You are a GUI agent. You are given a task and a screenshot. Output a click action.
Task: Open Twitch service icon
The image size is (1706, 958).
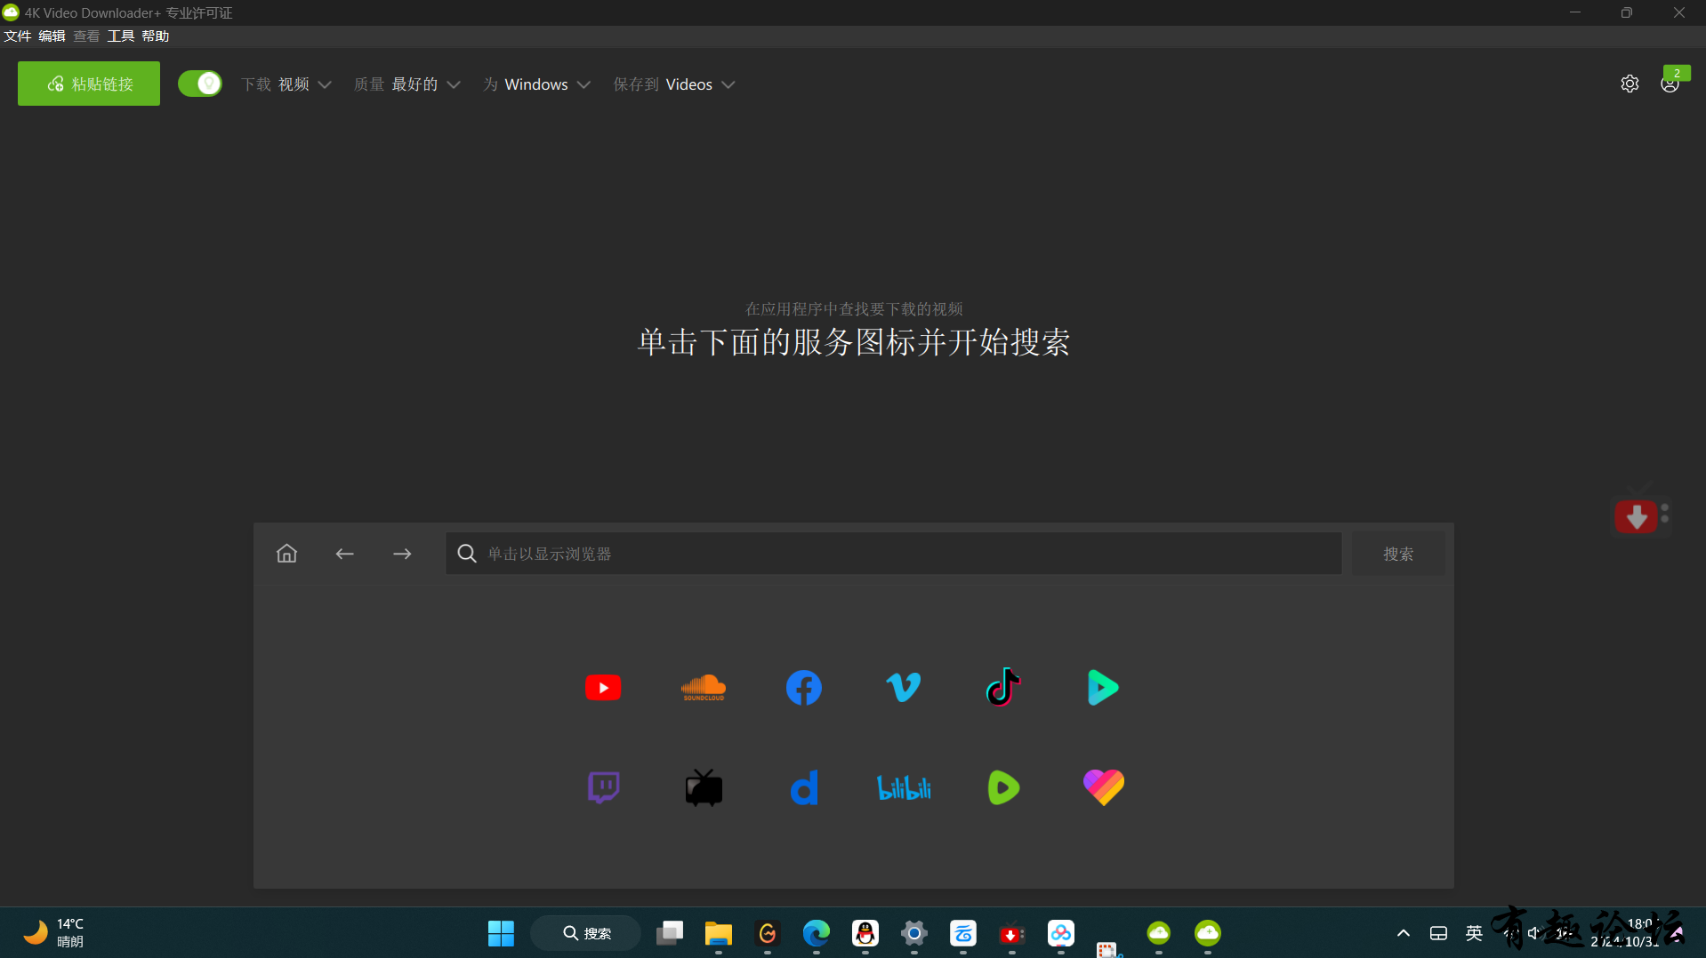click(603, 787)
